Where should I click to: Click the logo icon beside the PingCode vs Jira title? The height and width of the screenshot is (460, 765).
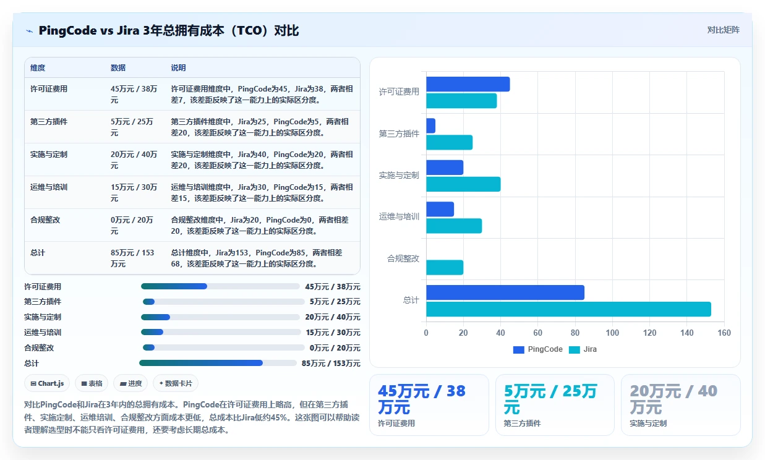point(29,30)
